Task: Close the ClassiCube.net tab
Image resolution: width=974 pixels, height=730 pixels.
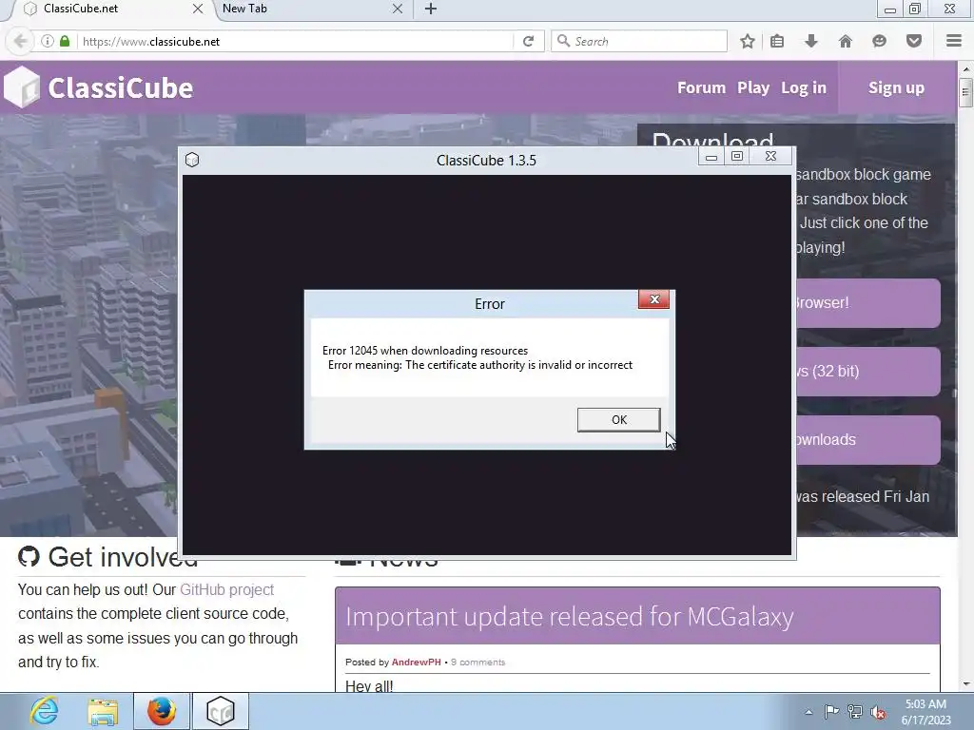Action: pyautogui.click(x=197, y=9)
